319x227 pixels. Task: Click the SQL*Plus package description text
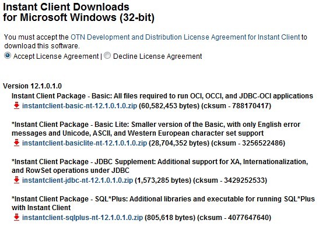(x=163, y=203)
